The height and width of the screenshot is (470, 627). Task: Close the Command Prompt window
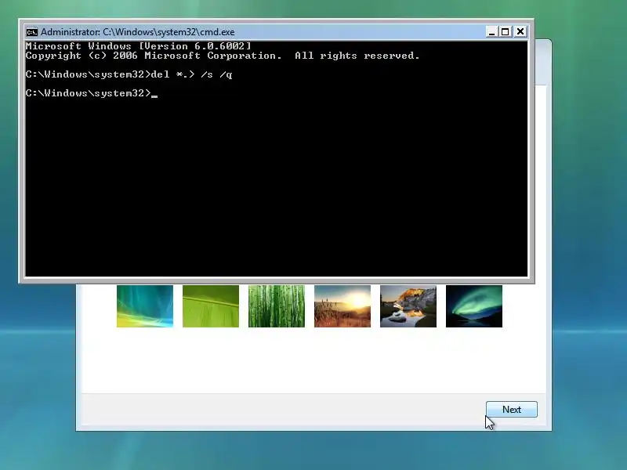tap(520, 31)
